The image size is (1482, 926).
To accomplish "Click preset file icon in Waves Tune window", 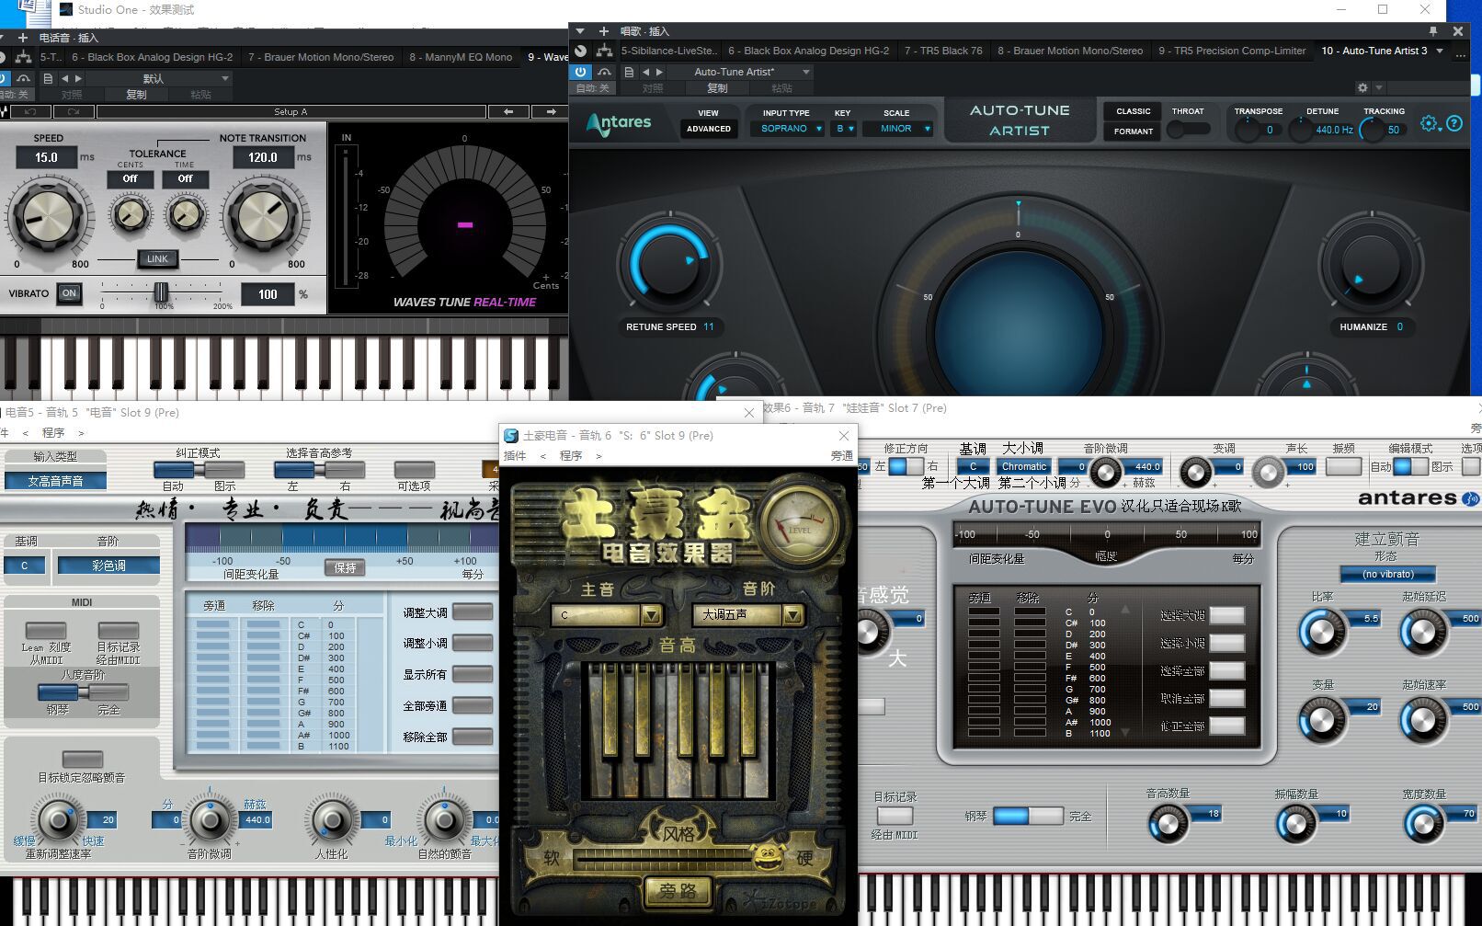I will click(x=48, y=79).
